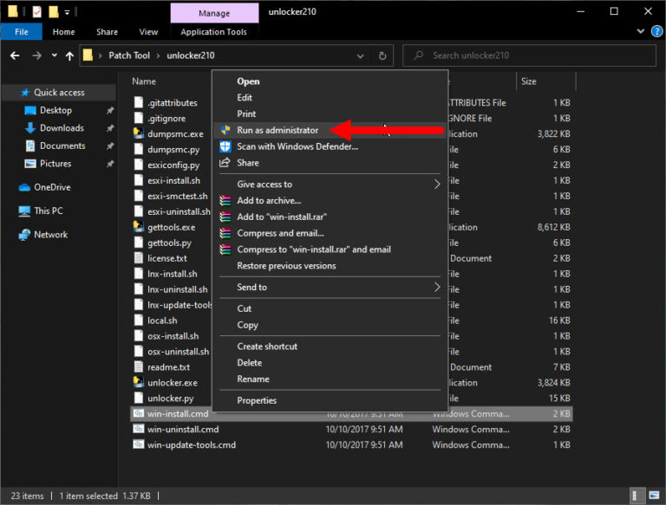
Task: Go up one folder level
Action: (69, 55)
